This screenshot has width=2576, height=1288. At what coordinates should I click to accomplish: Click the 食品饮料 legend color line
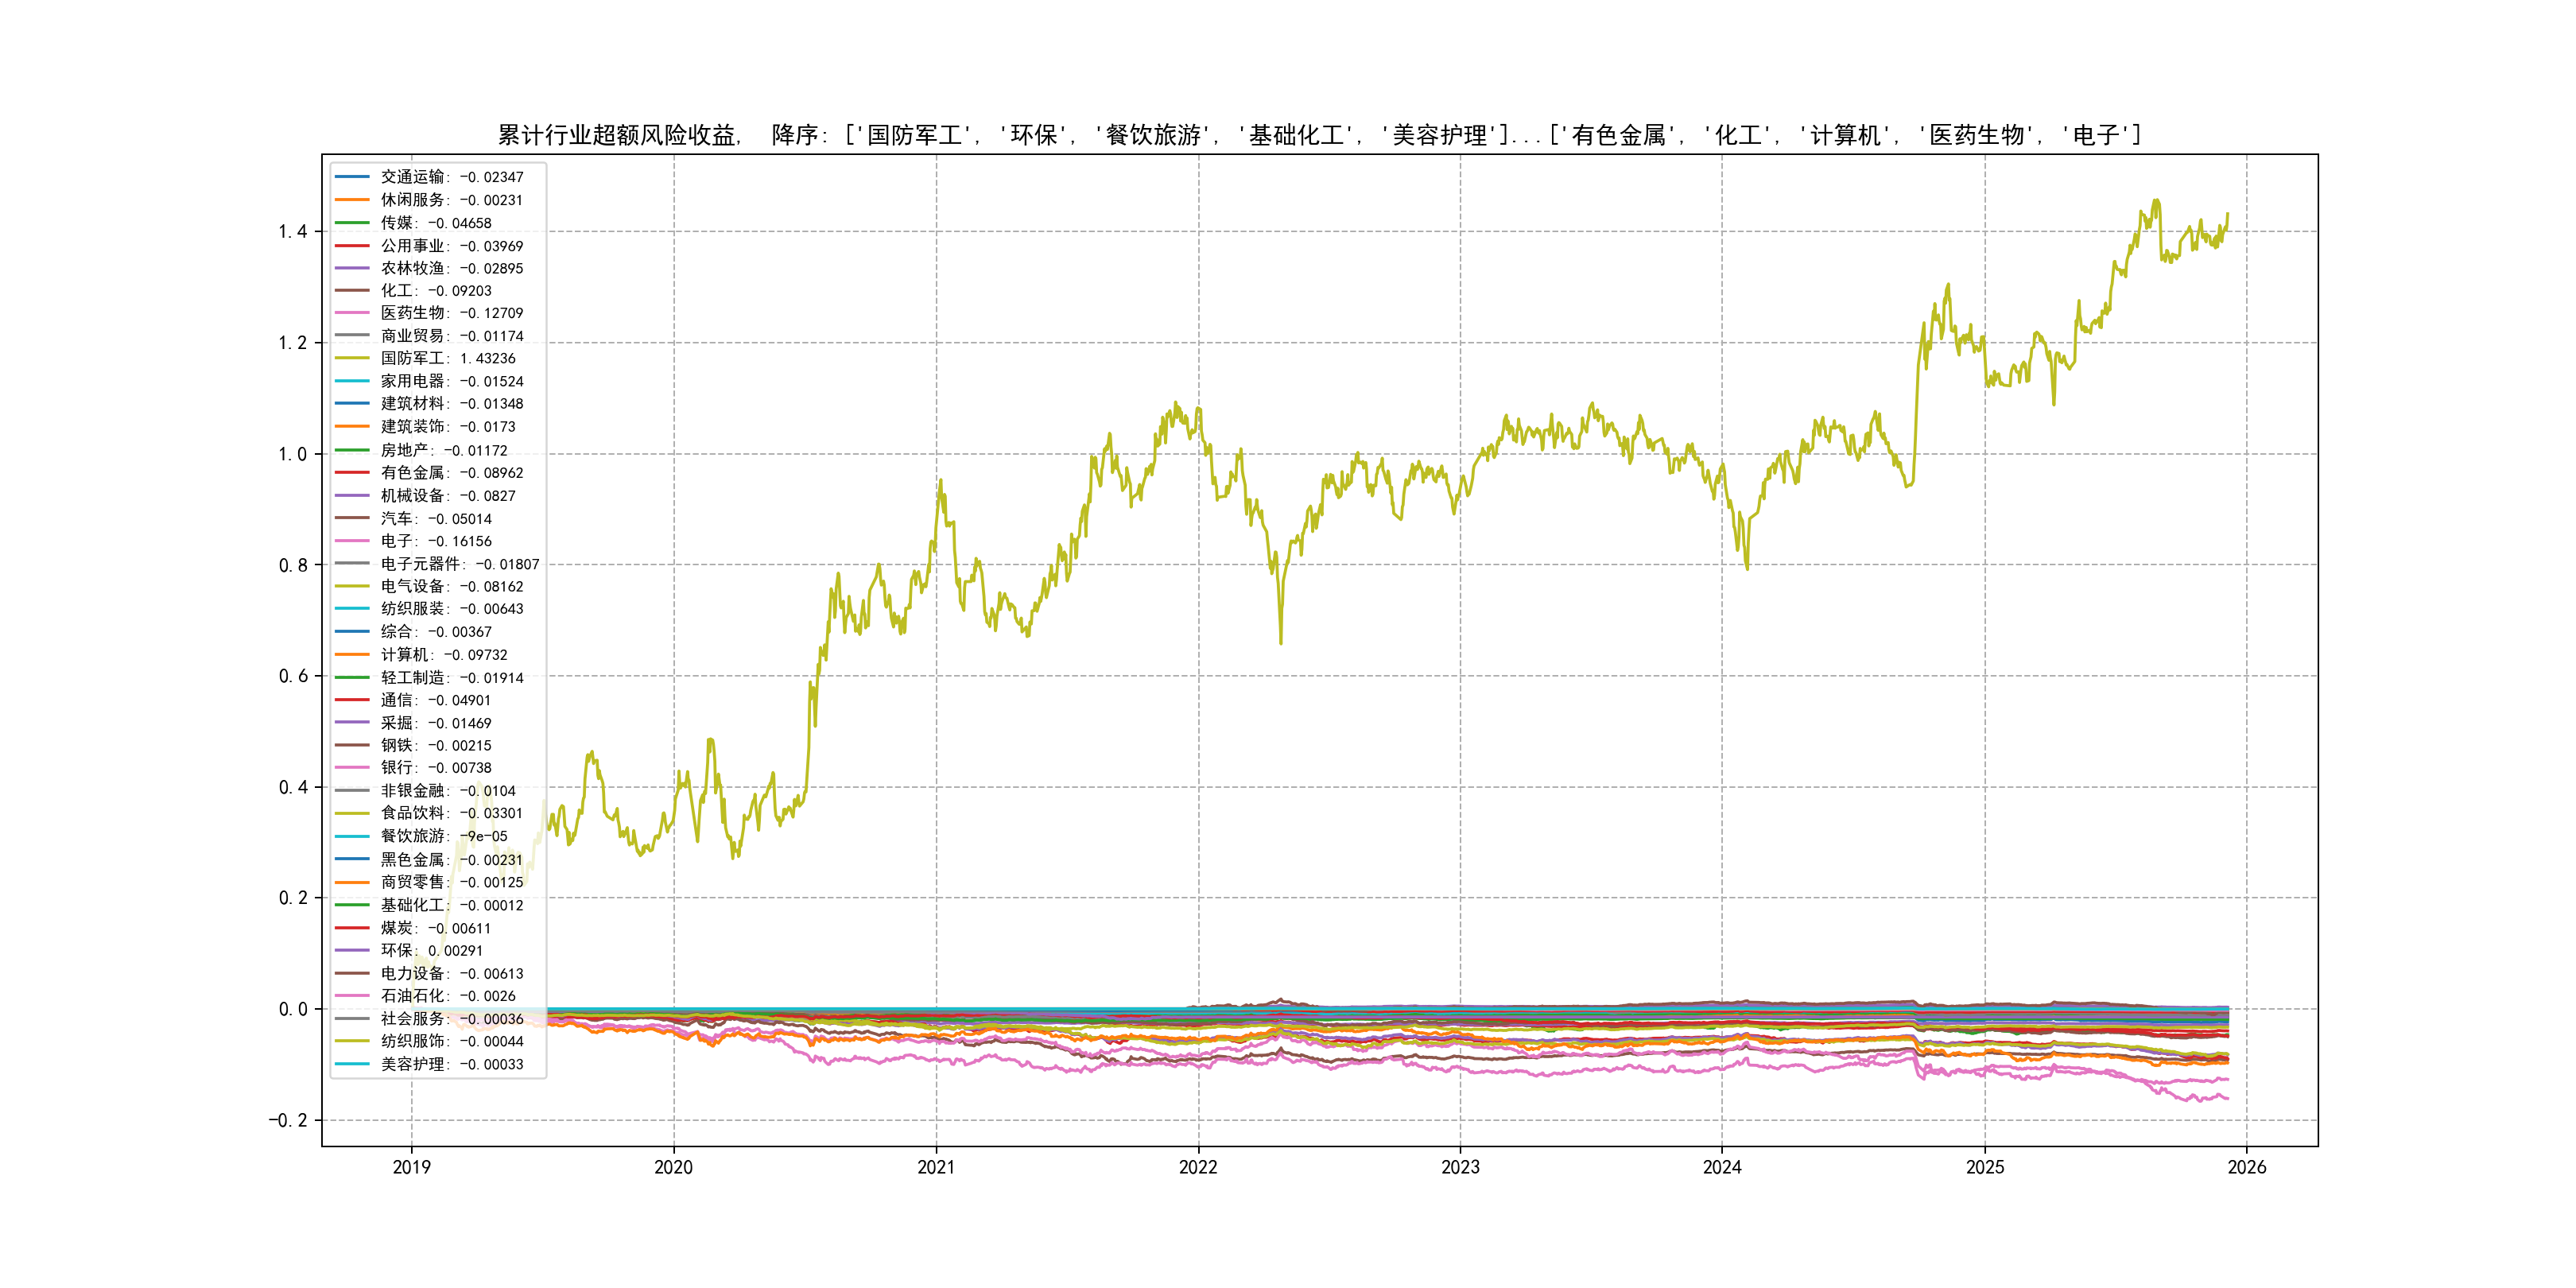pyautogui.click(x=352, y=813)
